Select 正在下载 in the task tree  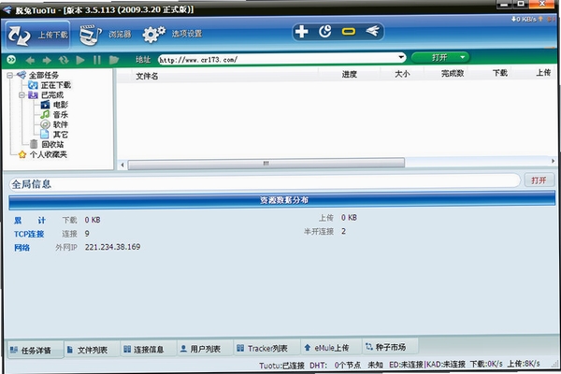(56, 85)
